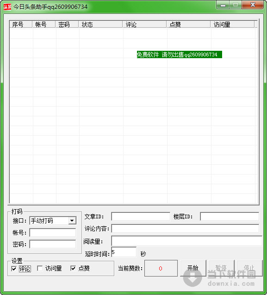The image size is (267, 295).
Task: Focus the 楼层ID input field
Action: point(230,217)
